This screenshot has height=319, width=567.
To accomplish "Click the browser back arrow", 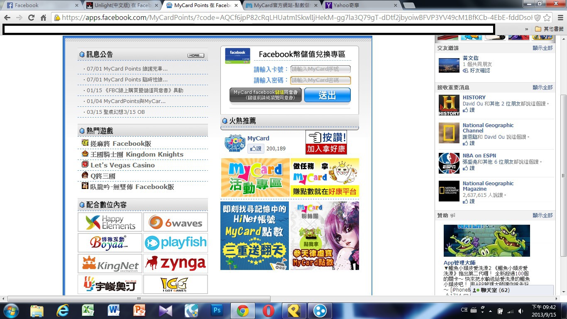I will pyautogui.click(x=7, y=17).
